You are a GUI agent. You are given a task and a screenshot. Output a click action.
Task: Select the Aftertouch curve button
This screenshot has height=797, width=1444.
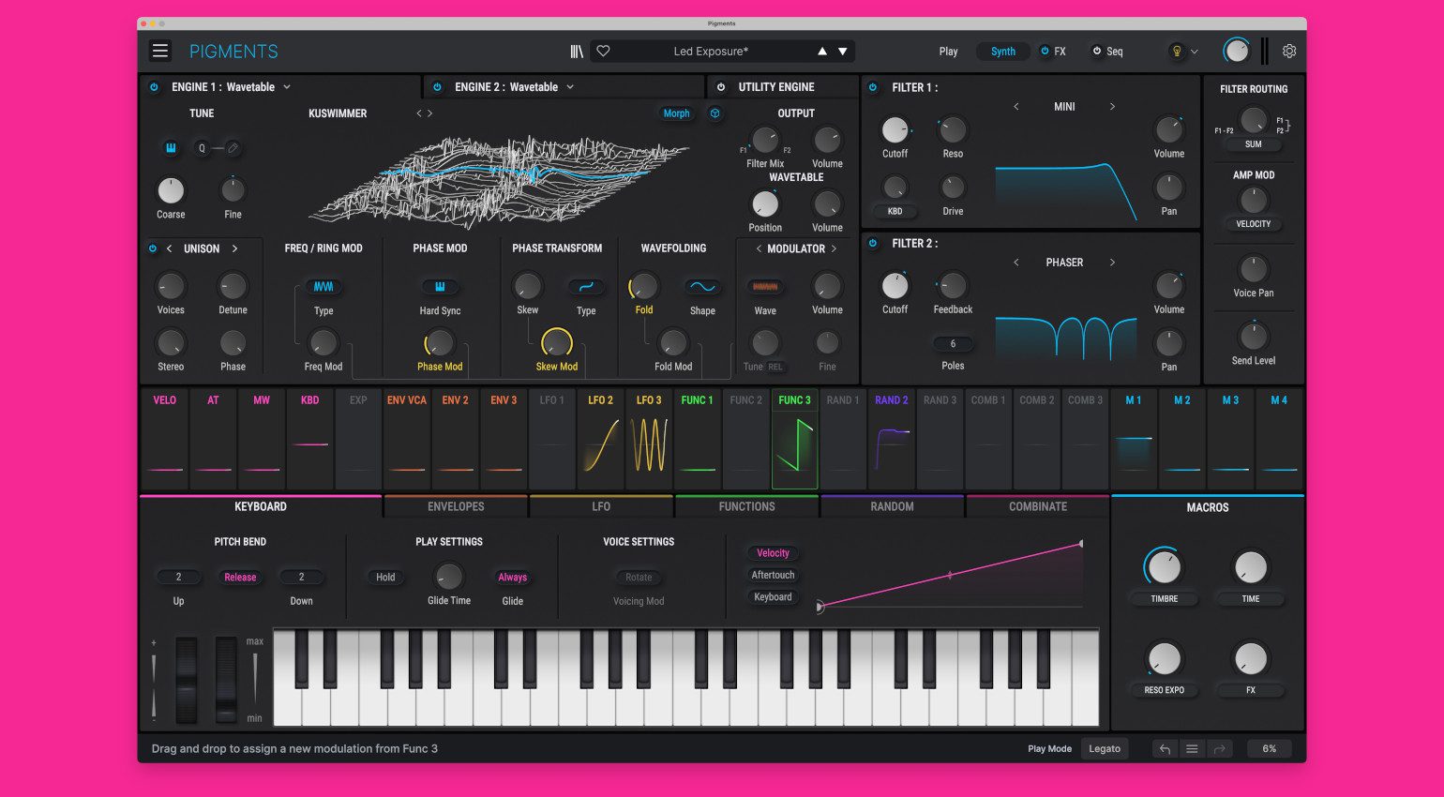click(x=773, y=576)
